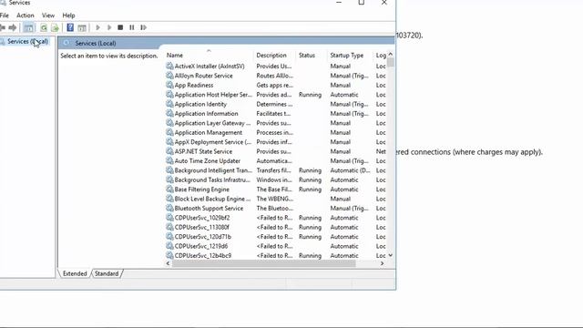Viewport: 583px width, 328px height.
Task: Click the gear icon beside CDPUserSvc_113080f
Action: coord(169,227)
